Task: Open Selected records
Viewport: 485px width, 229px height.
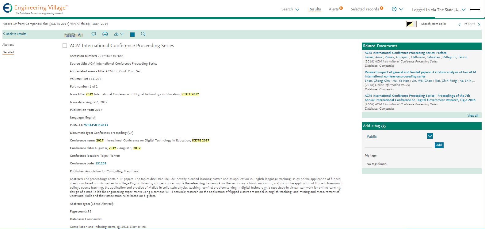Action: click(x=365, y=9)
